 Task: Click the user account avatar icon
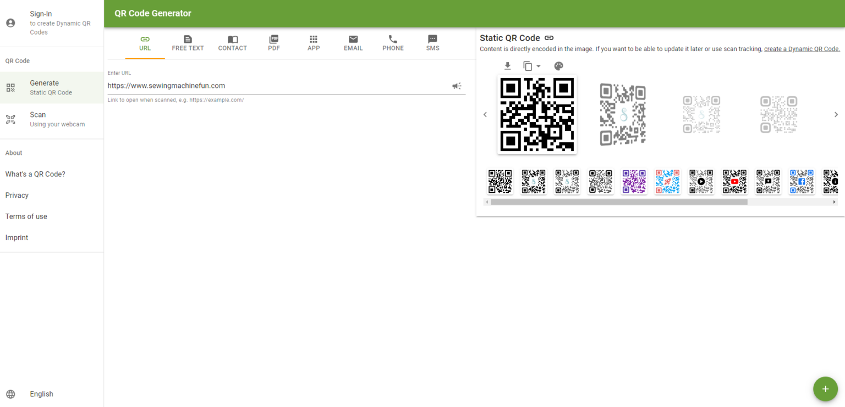click(x=10, y=23)
